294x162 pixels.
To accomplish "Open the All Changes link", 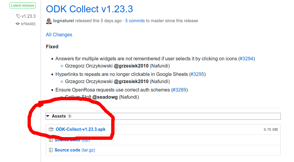I will pos(59,34).
